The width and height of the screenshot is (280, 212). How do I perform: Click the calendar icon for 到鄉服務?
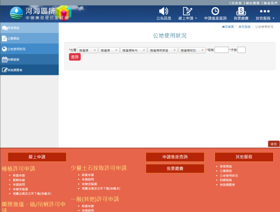(x=5, y=60)
